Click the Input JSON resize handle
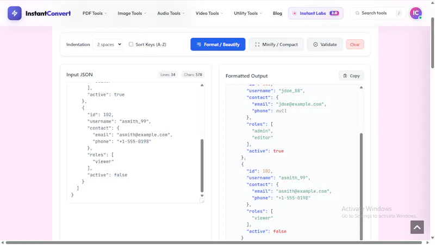The height and width of the screenshot is (245, 435). coord(202,201)
